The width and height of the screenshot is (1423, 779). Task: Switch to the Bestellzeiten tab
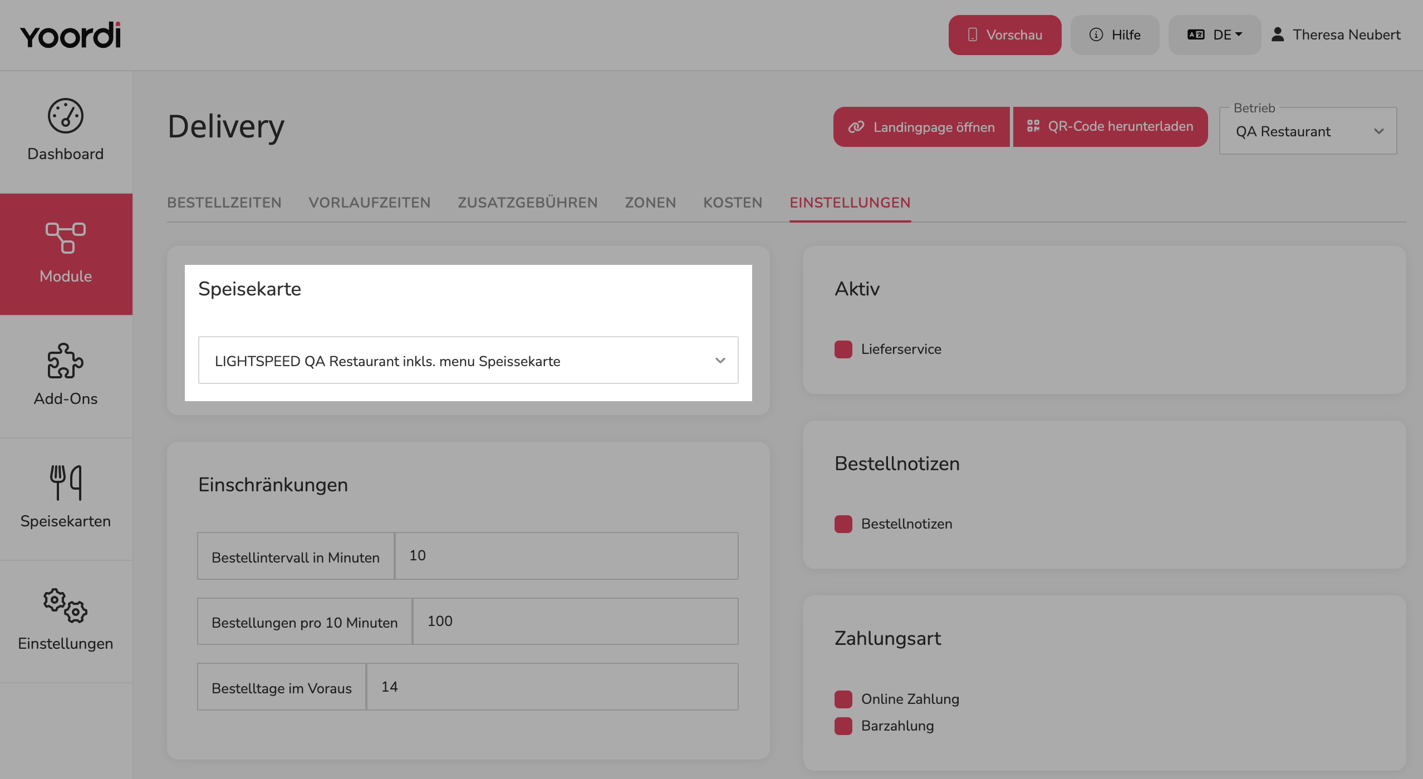coord(224,203)
